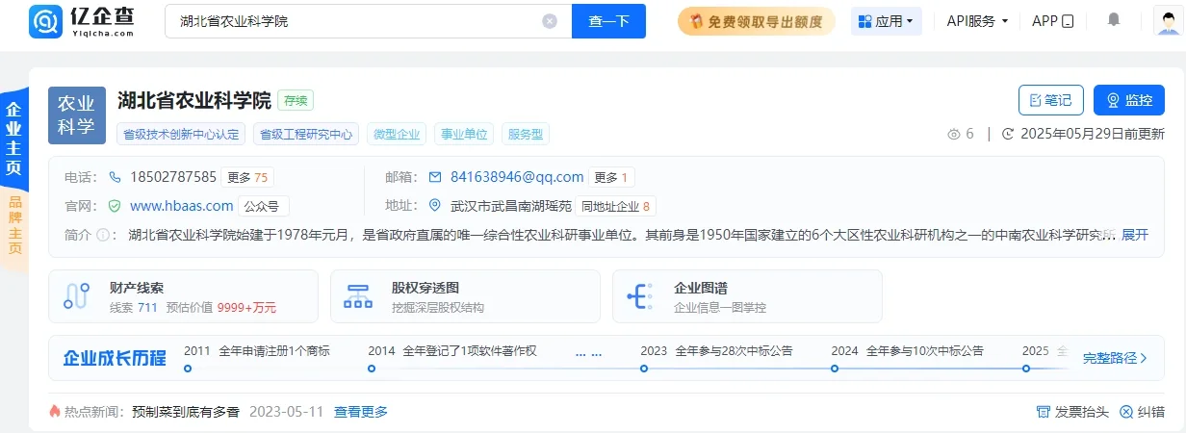
Task: Click the 2024 timeline entry
Action: pos(907,351)
